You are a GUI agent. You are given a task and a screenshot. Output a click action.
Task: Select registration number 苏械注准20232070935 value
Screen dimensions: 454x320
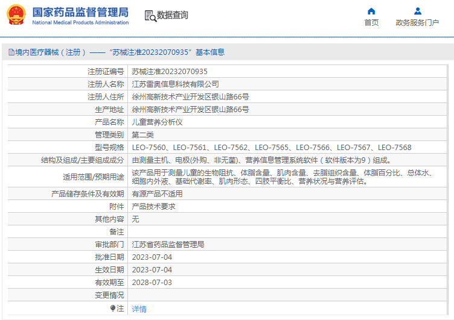(x=170, y=71)
